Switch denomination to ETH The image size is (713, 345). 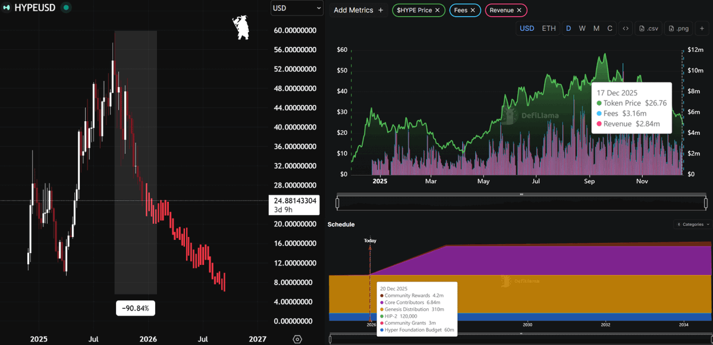[x=548, y=28]
